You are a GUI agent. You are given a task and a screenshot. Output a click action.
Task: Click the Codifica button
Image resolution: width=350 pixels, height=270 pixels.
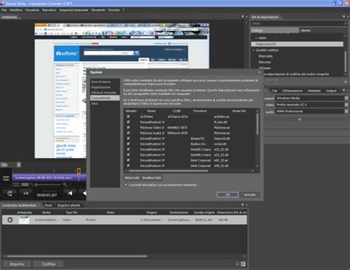click(48, 264)
